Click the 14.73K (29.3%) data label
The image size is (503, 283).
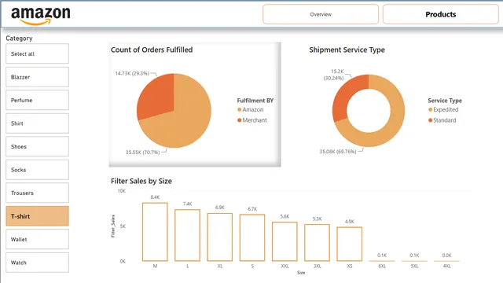point(132,73)
